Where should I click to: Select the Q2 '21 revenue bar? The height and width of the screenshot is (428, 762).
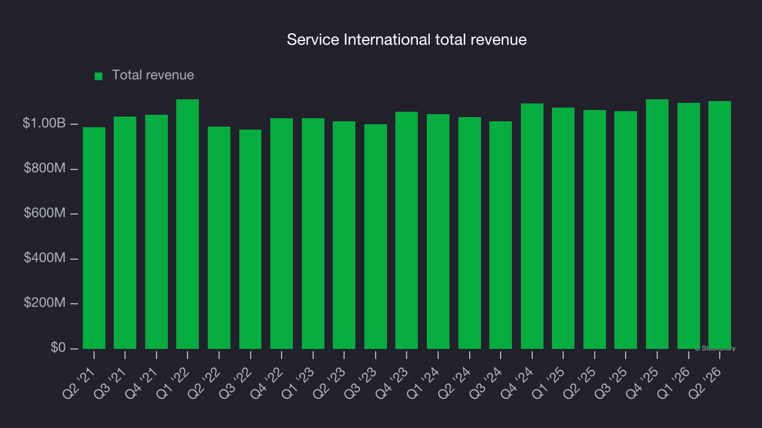[x=94, y=238]
